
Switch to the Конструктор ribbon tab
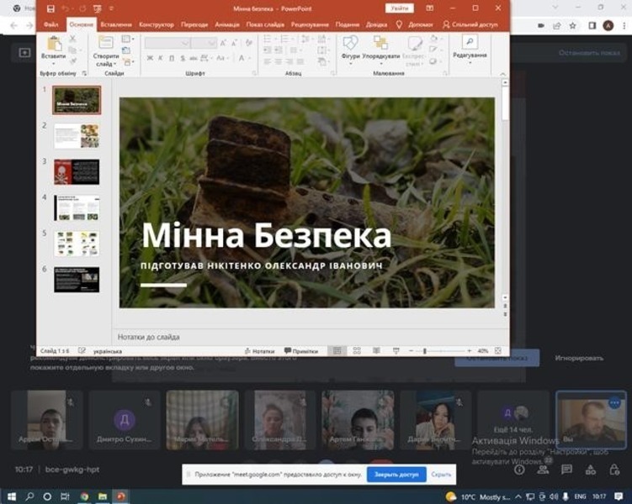coord(156,24)
